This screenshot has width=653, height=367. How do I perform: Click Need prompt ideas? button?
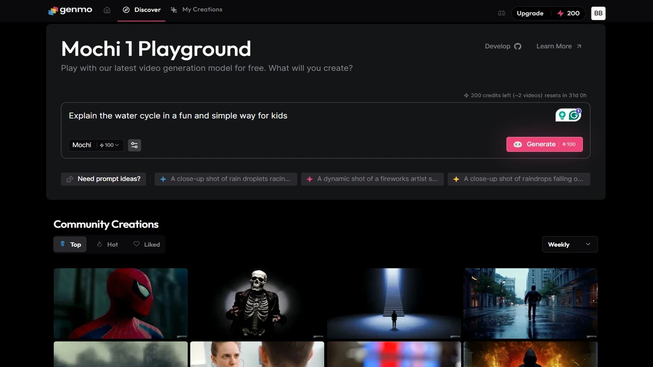(103, 179)
